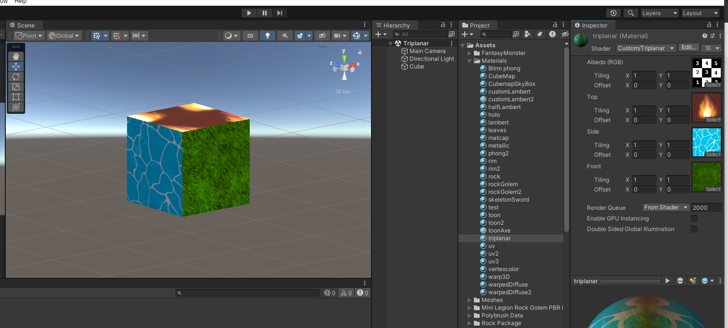Image resolution: width=728 pixels, height=328 pixels.
Task: Open the Gizmos dropdown arrow
Action: coord(366,36)
